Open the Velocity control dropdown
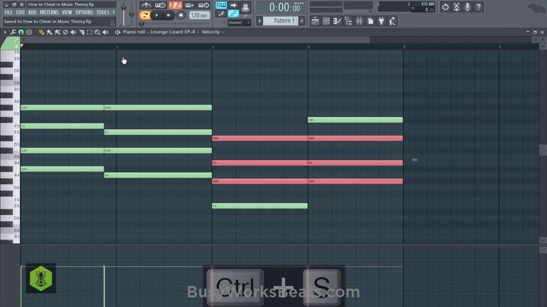The height and width of the screenshot is (307, 547). point(211,32)
